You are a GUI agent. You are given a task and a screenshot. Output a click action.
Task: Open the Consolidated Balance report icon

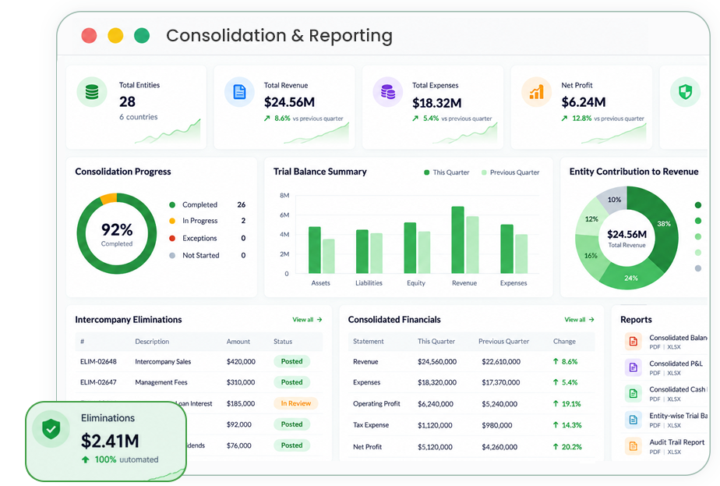click(634, 341)
